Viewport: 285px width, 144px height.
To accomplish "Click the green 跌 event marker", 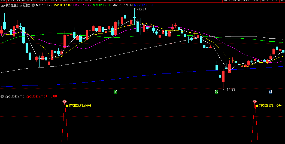I will click(216, 92).
